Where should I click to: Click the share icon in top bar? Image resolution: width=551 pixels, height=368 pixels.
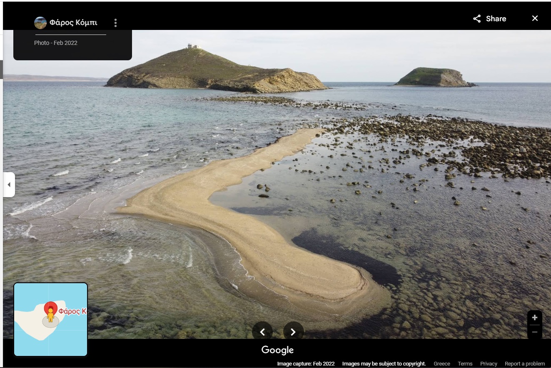click(x=477, y=19)
